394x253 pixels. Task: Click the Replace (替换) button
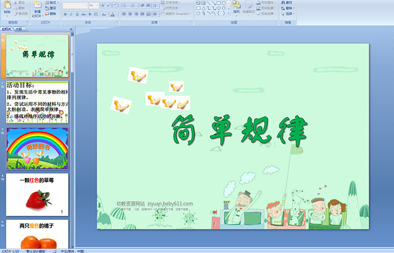(x=288, y=8)
